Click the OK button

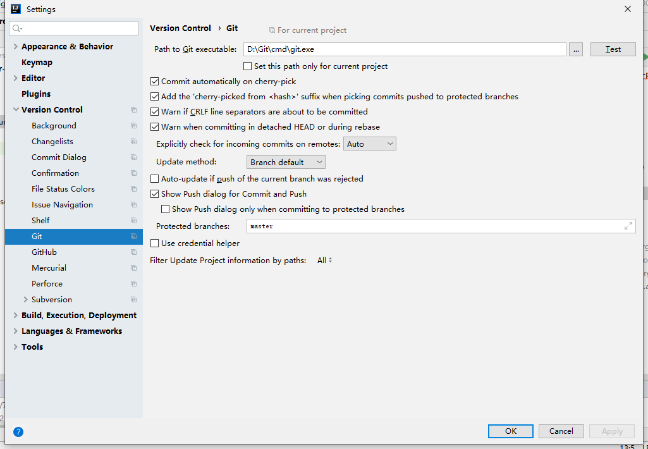click(x=510, y=431)
